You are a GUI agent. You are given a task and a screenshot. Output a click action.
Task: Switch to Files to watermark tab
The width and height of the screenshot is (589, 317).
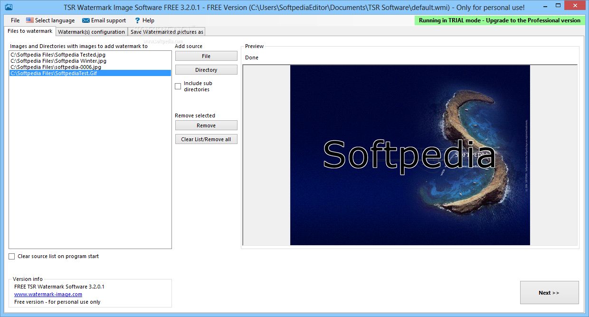(30, 31)
